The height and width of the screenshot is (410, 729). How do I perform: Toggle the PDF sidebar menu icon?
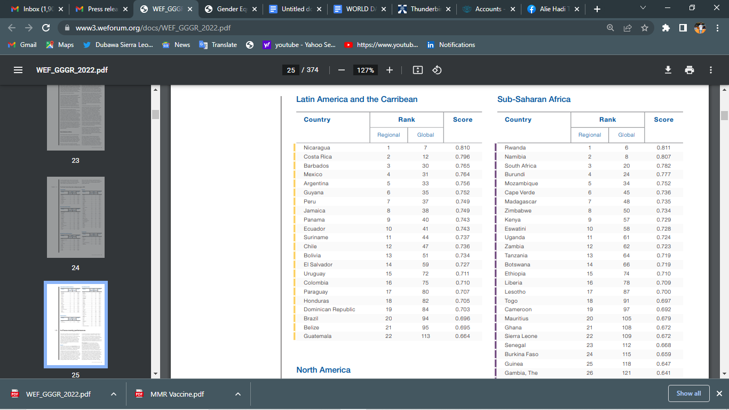(18, 70)
